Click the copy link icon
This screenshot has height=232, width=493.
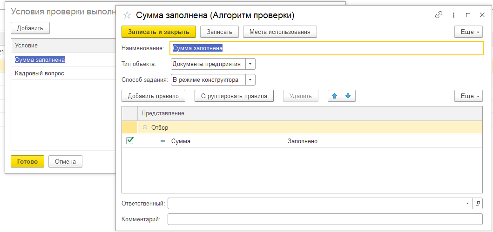click(439, 15)
